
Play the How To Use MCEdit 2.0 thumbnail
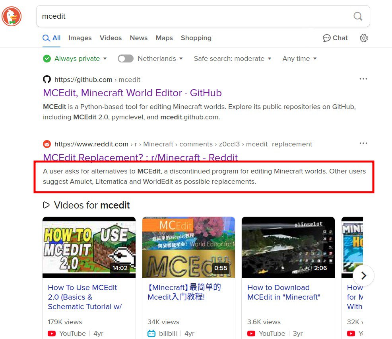[89, 247]
